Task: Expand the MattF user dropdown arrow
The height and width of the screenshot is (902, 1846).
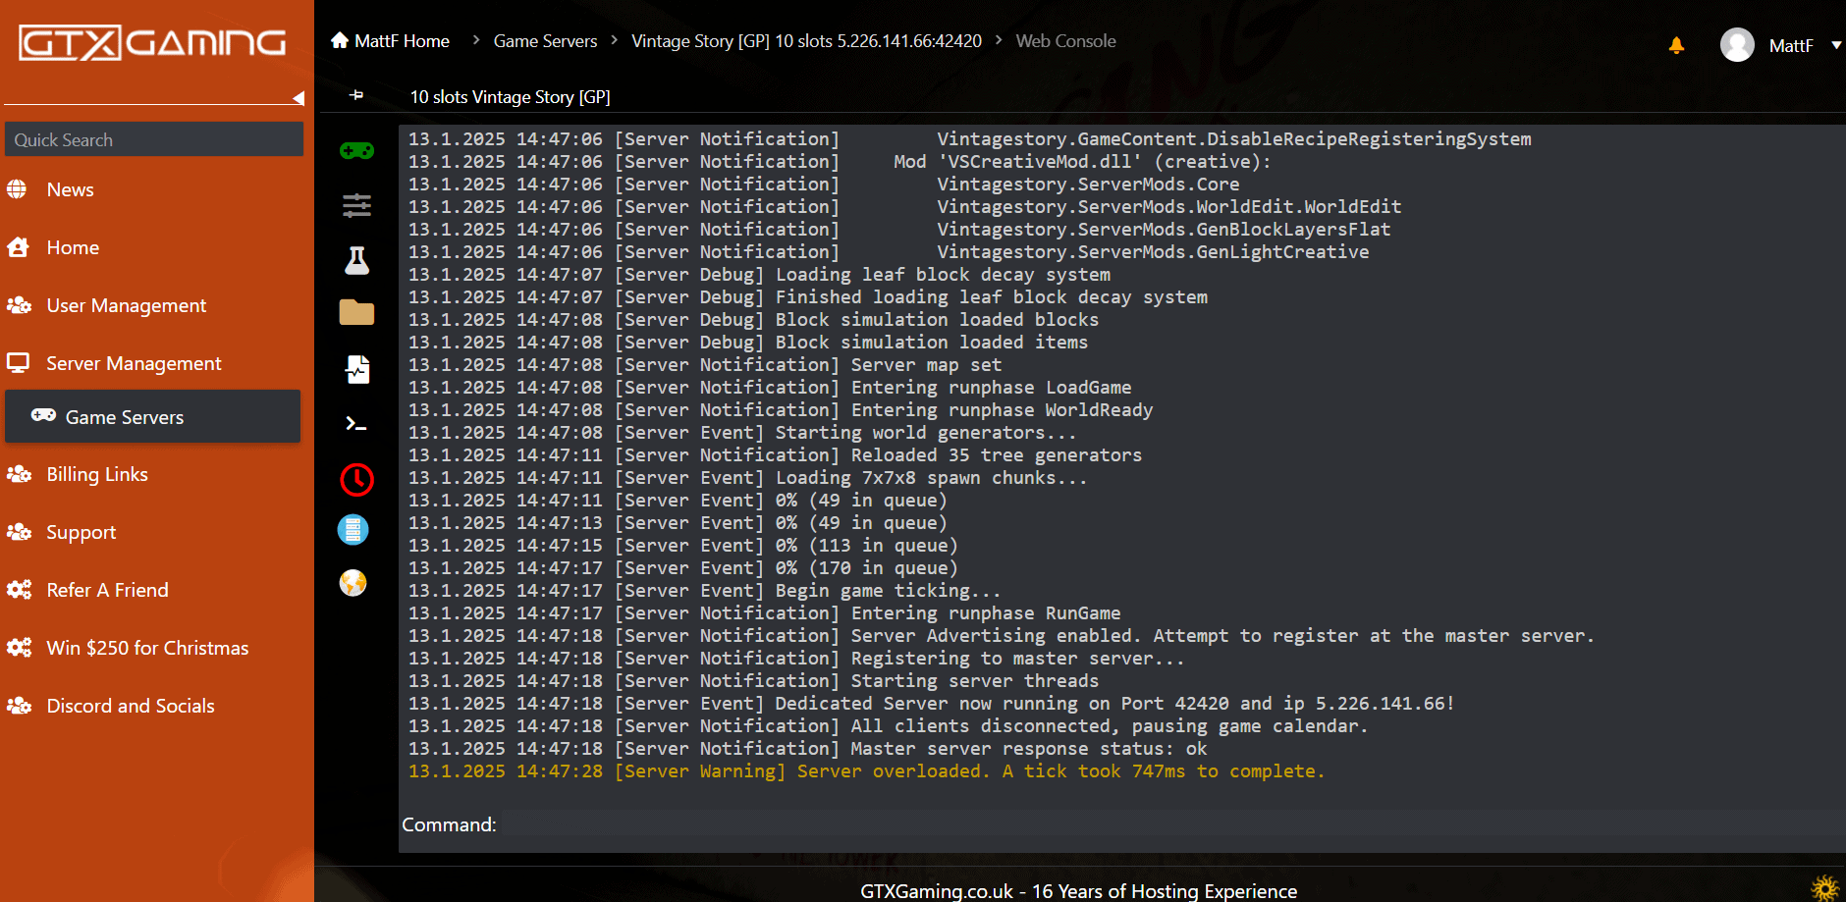Action: [x=1835, y=45]
